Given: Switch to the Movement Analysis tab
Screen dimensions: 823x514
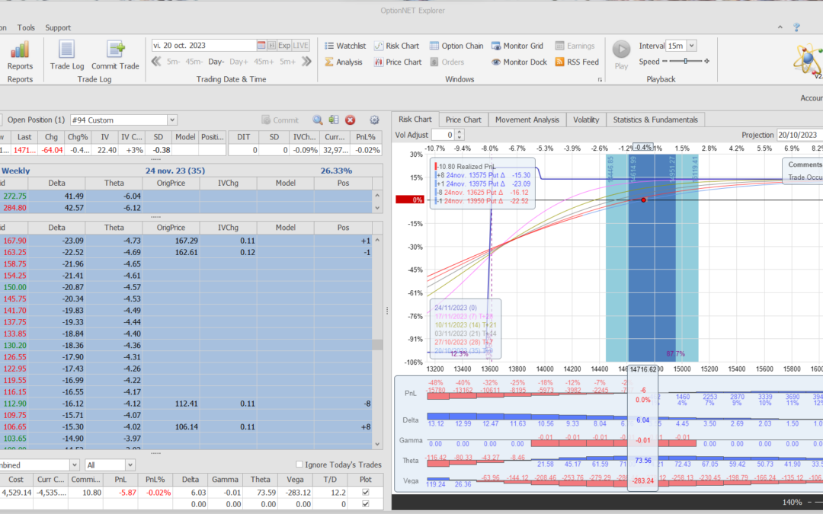Looking at the screenshot, I should coord(527,120).
